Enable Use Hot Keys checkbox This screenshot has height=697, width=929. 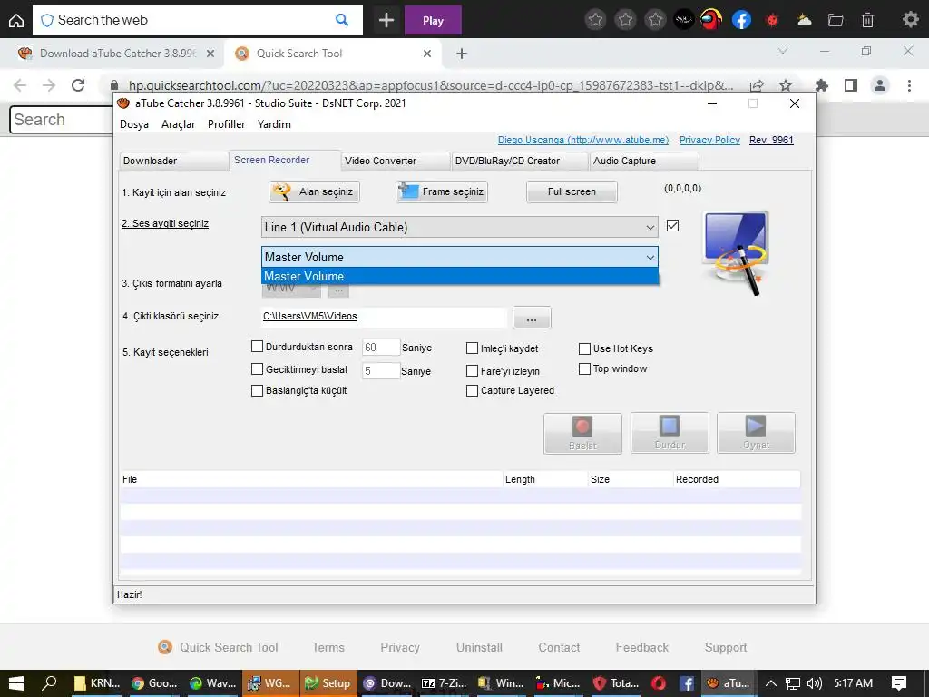(x=585, y=348)
